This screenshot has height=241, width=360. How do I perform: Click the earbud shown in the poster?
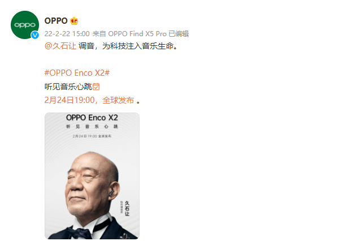111,192
